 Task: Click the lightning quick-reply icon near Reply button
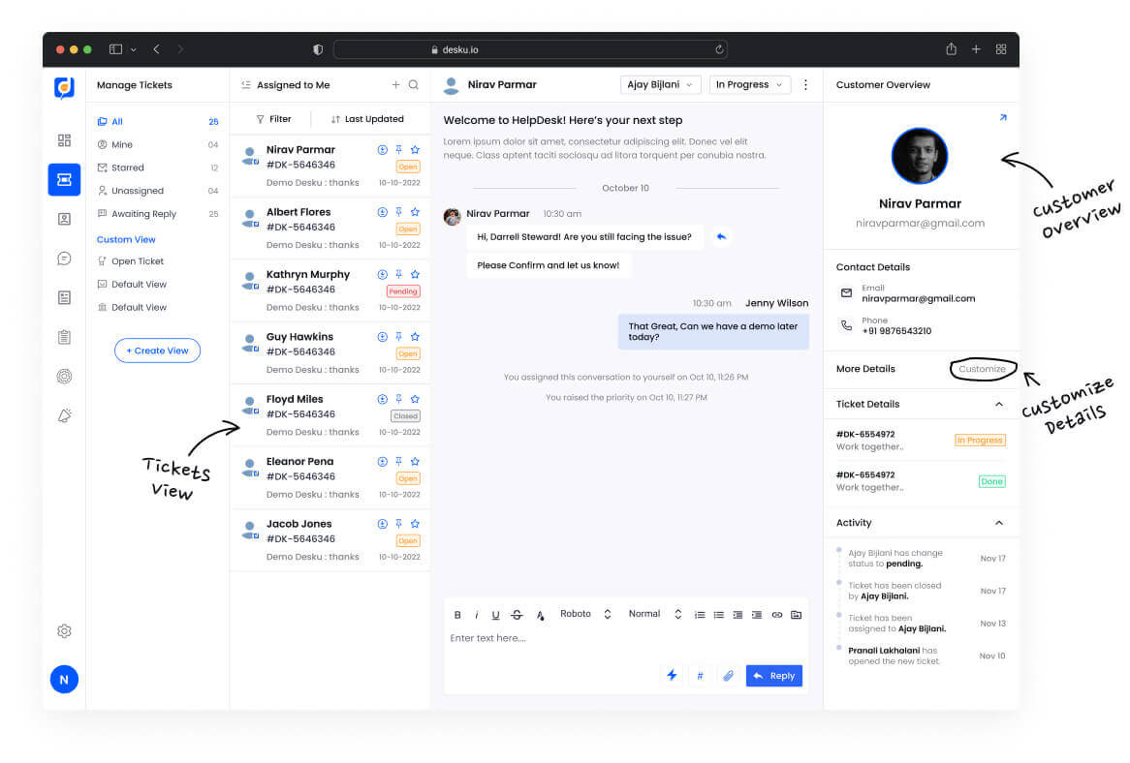672,675
